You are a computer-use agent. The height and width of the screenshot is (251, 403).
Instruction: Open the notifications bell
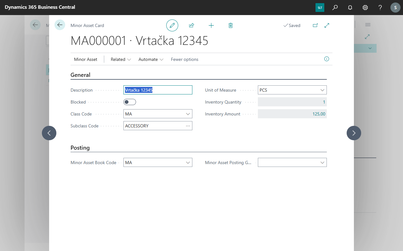click(350, 7)
